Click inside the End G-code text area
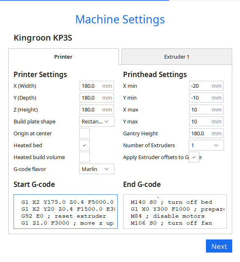This screenshot has width=240, height=262. 175,212
